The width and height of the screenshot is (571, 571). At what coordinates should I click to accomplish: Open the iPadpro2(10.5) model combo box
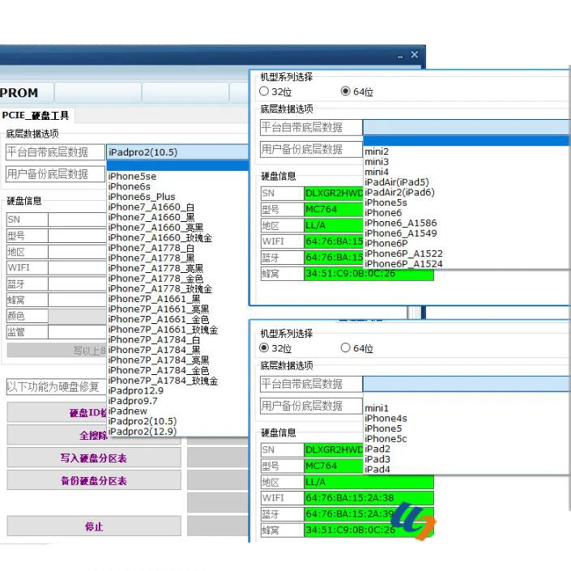[177, 151]
